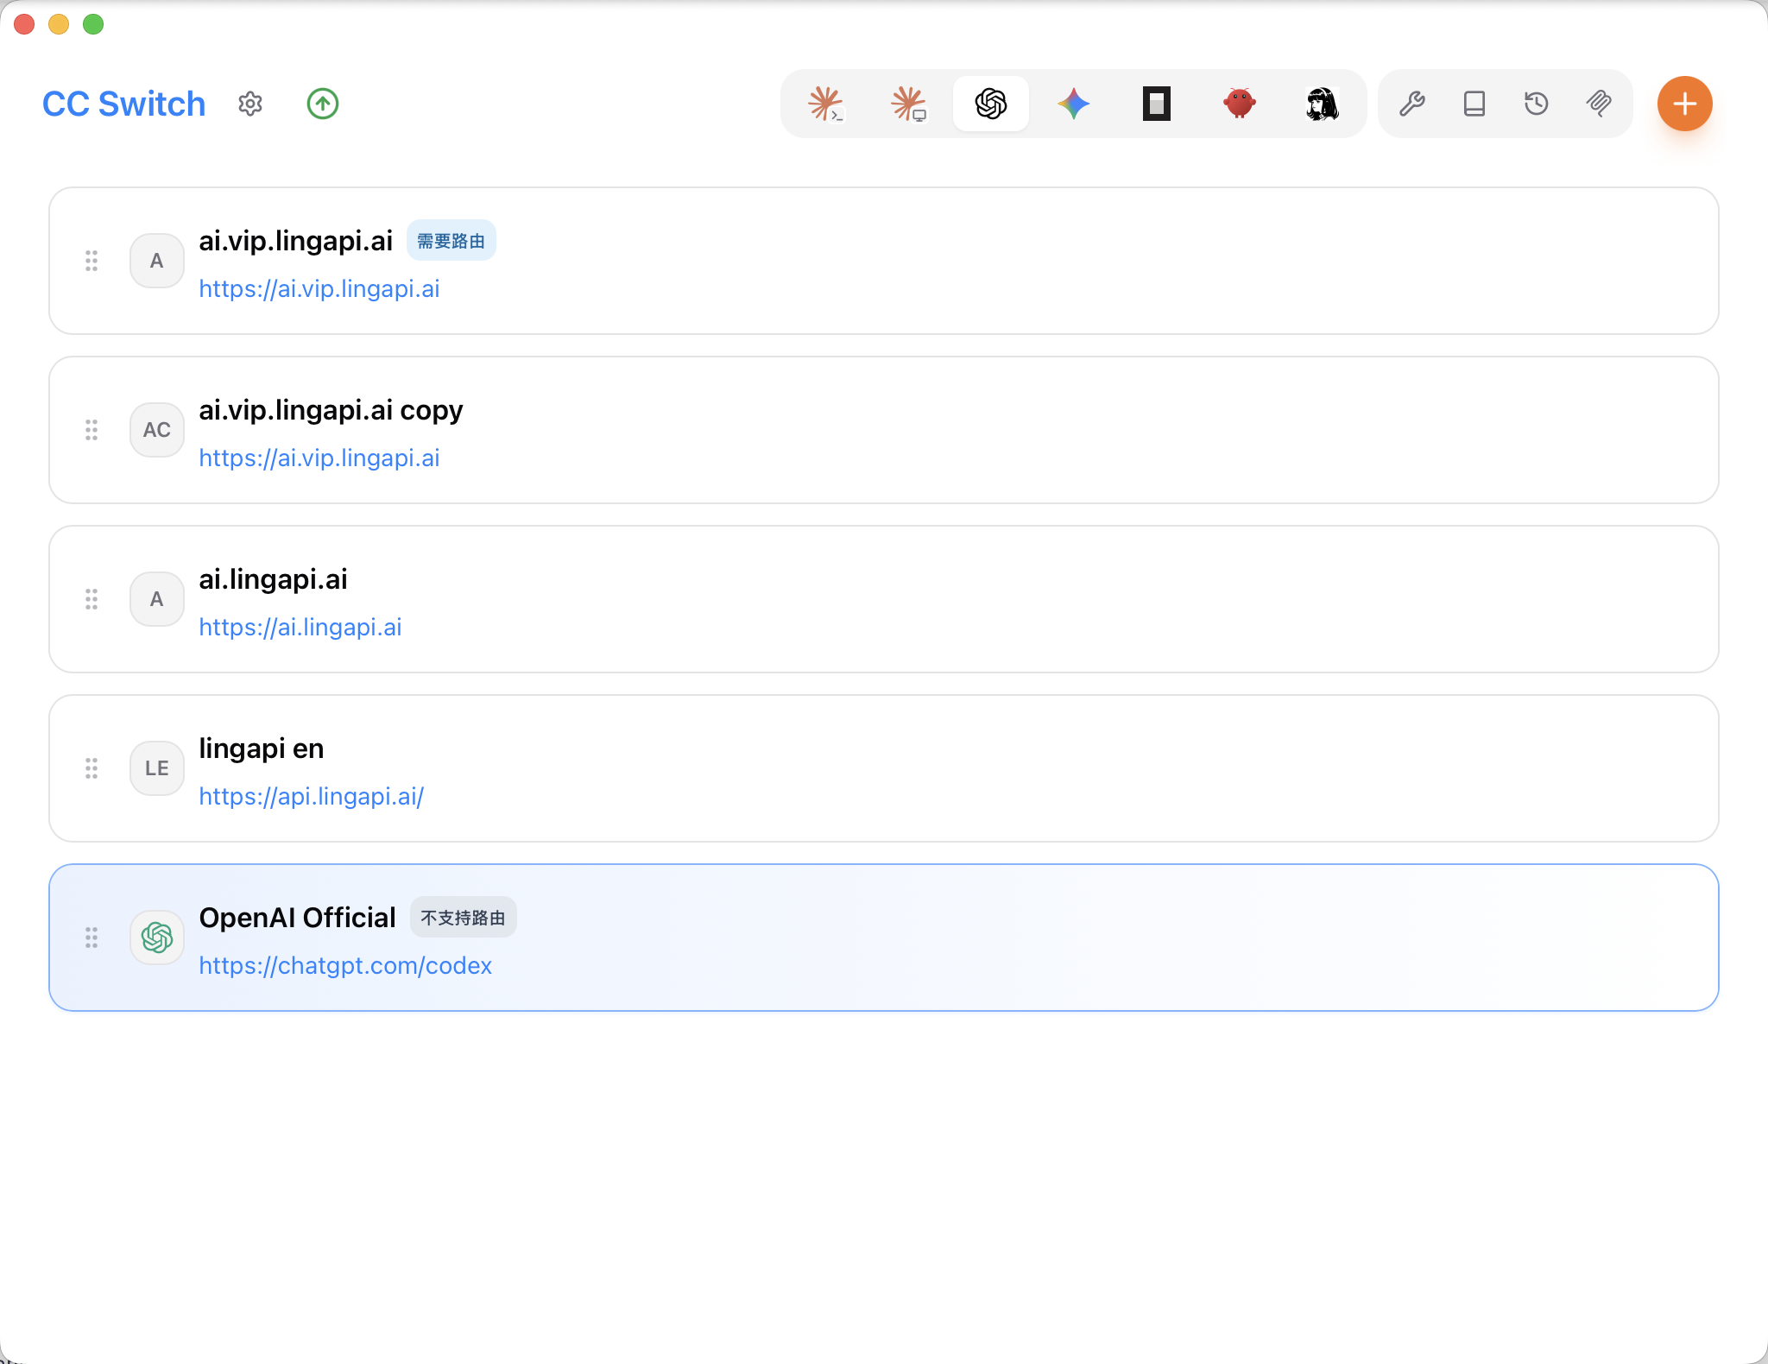This screenshot has height=1364, width=1768.
Task: Select the 'ai.lingapi.ai' provider name
Action: point(274,578)
